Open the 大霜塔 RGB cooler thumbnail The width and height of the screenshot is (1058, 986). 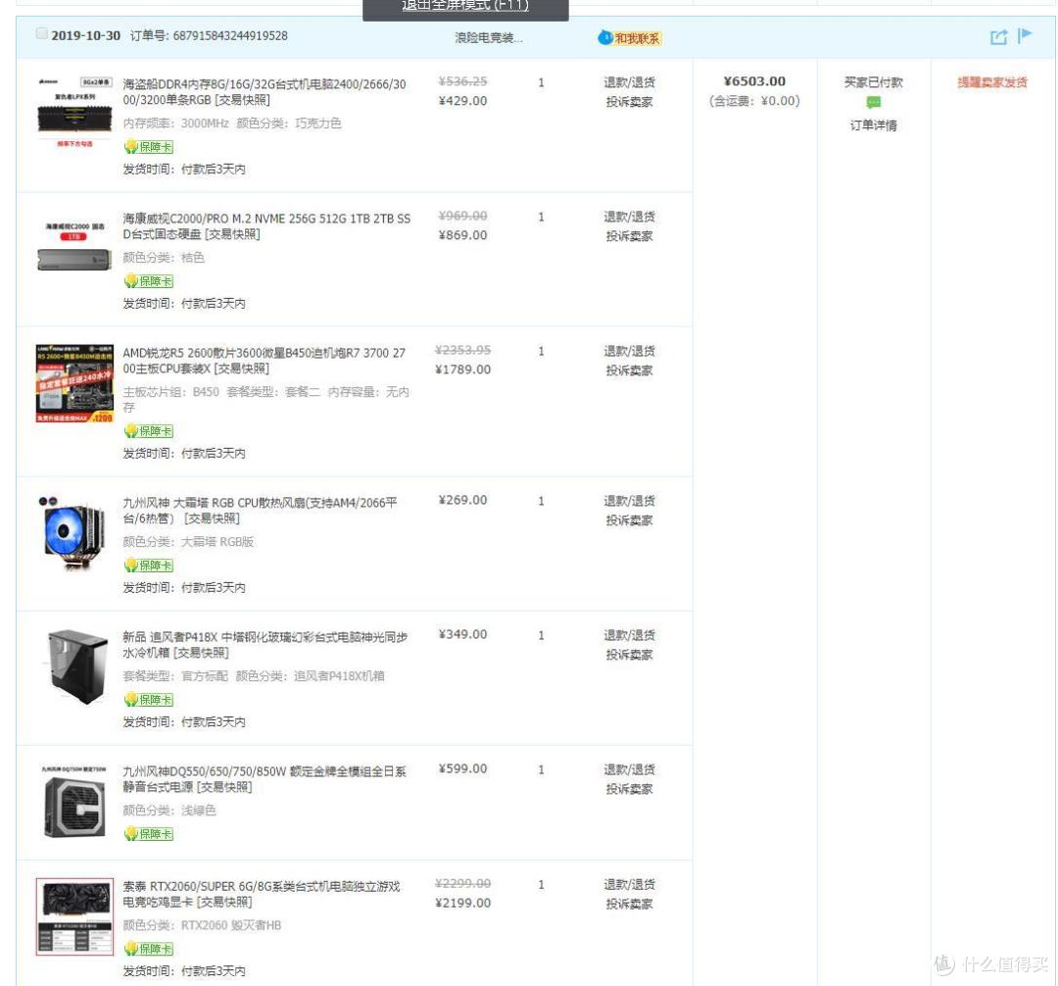click(x=74, y=533)
